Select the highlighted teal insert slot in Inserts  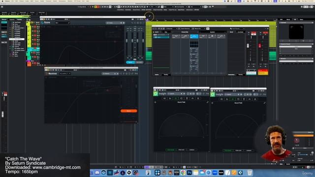161,37
